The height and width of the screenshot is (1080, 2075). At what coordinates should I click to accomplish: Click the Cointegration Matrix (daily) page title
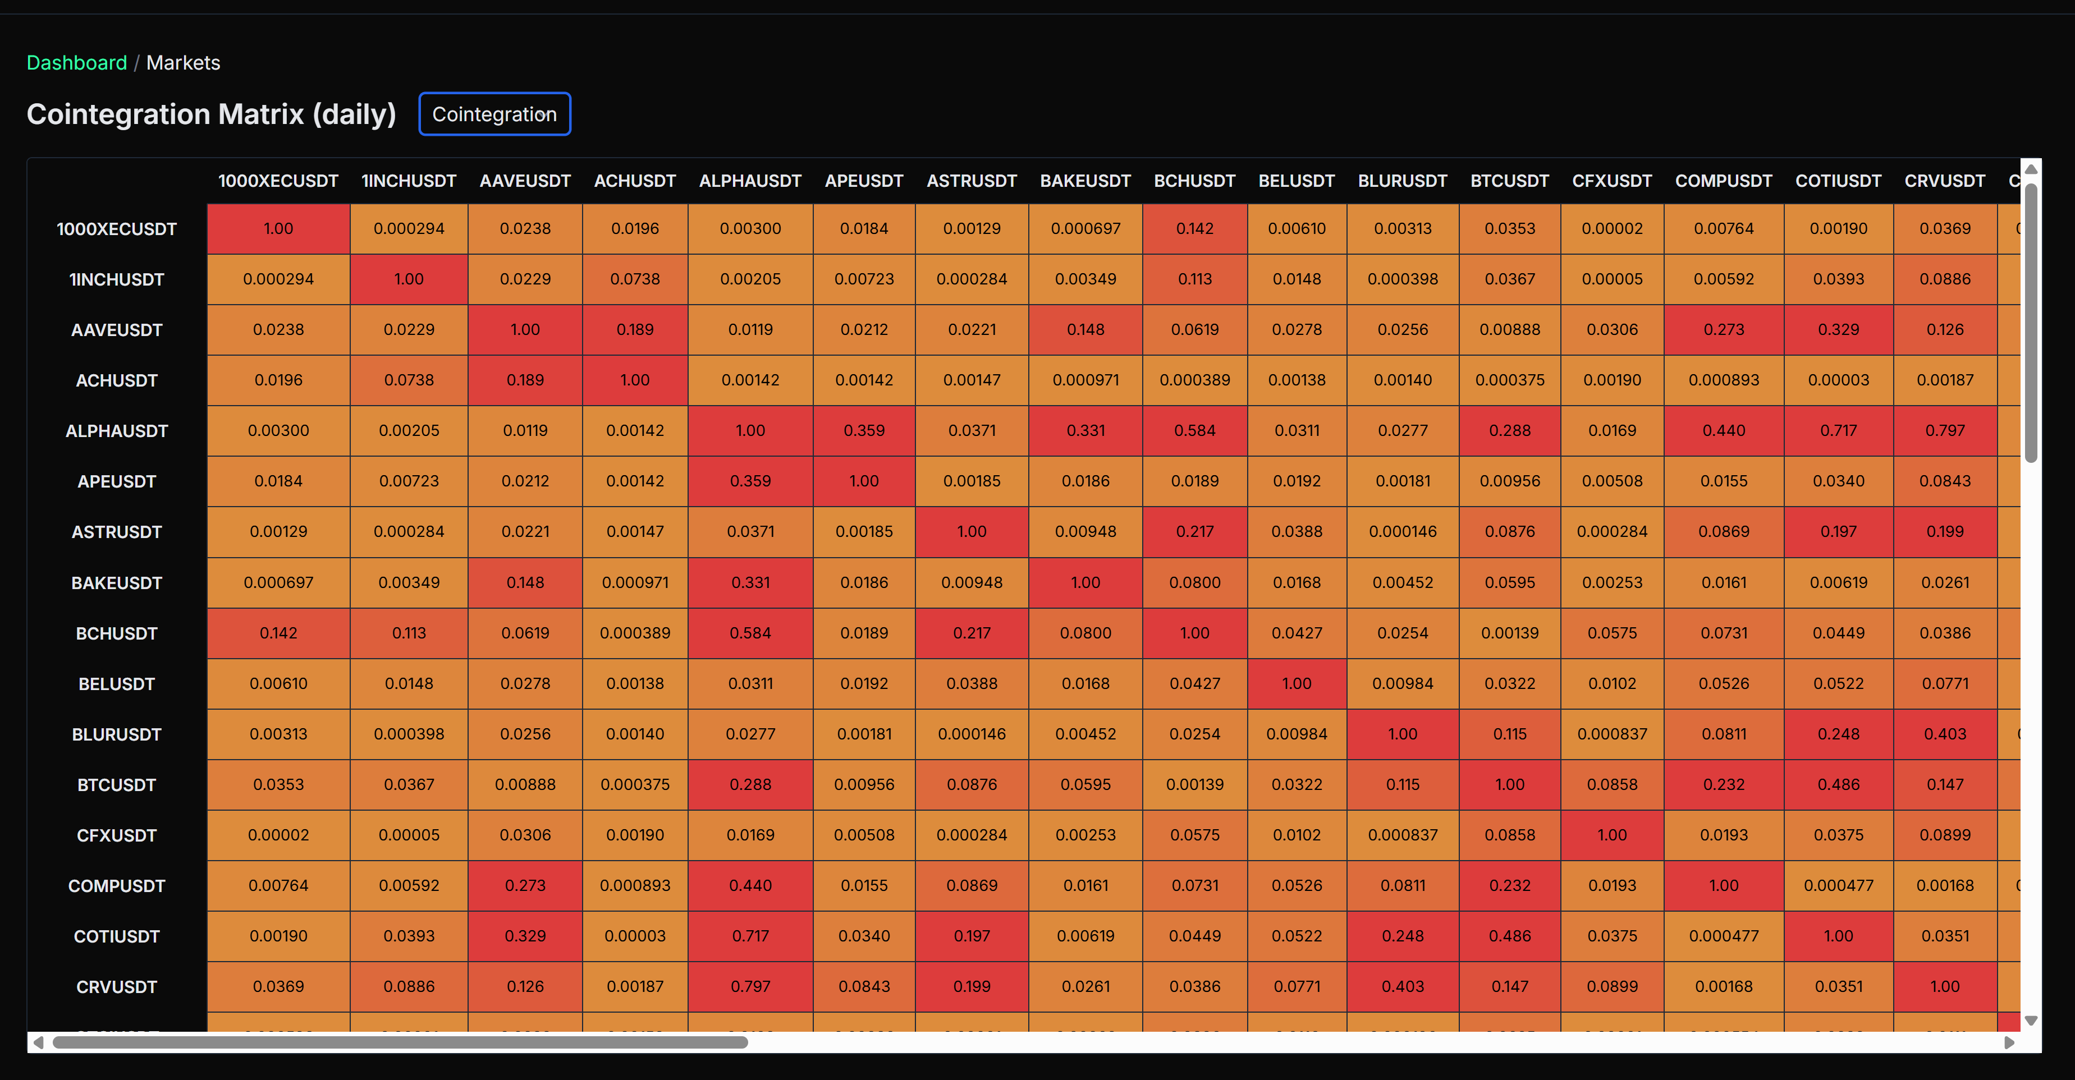tap(211, 113)
